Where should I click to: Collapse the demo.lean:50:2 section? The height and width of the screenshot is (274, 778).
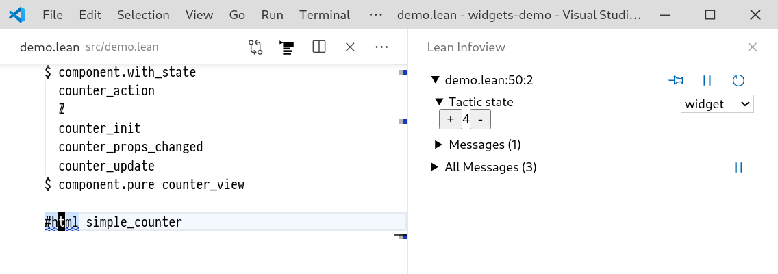click(x=435, y=80)
